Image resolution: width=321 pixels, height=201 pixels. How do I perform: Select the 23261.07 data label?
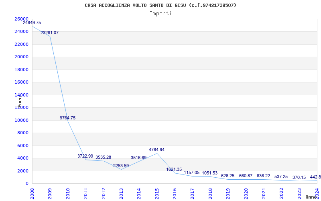point(49,33)
